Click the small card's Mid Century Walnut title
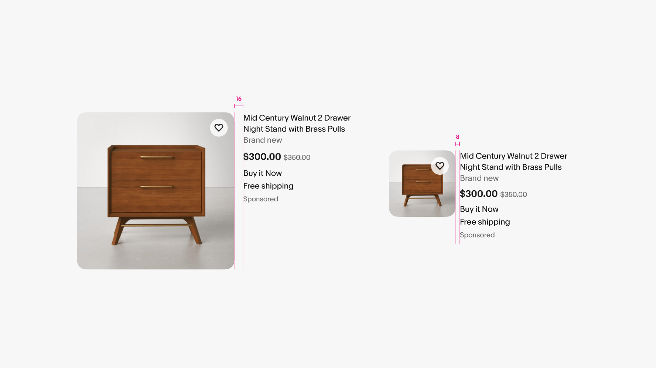This screenshot has width=656, height=368. pyautogui.click(x=513, y=162)
